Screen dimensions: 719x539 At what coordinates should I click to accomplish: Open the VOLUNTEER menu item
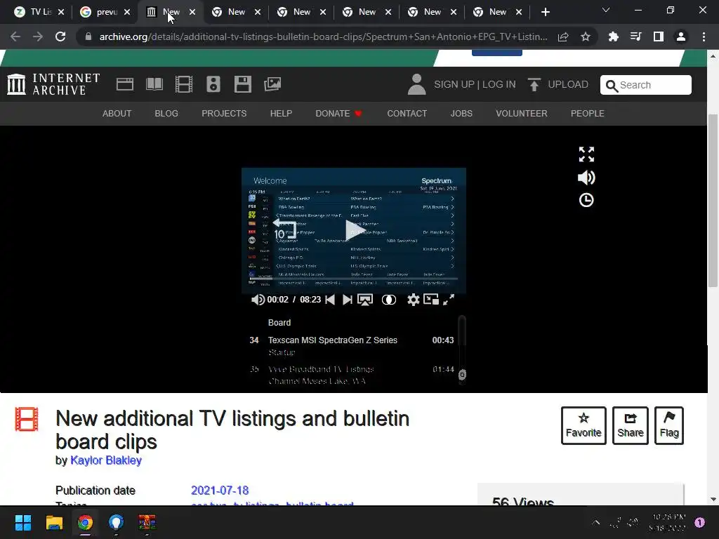tap(522, 113)
